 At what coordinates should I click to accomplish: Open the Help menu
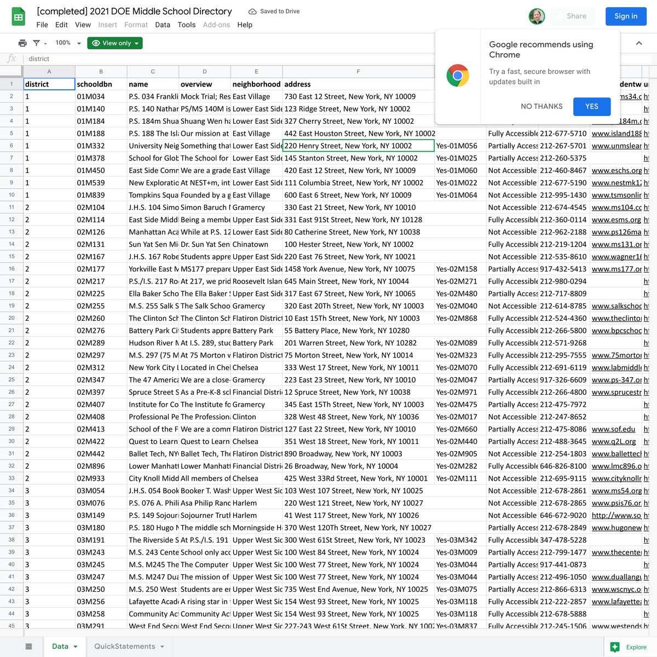[x=245, y=25]
